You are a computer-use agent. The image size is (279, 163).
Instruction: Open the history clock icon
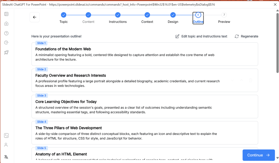pyautogui.click(x=6, y=43)
